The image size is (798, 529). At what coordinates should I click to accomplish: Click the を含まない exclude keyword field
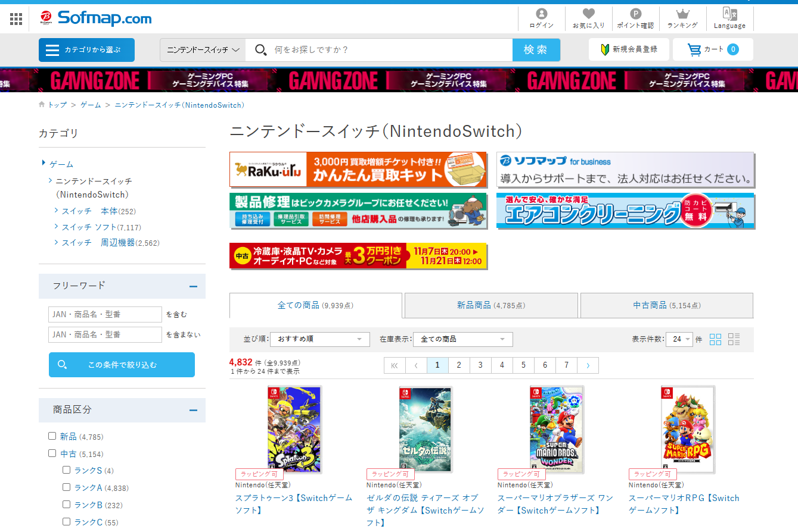[x=105, y=334]
